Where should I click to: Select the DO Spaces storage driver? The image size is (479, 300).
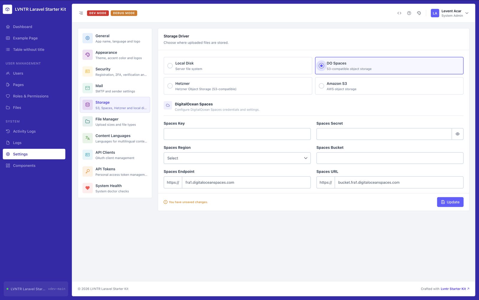[x=389, y=66]
